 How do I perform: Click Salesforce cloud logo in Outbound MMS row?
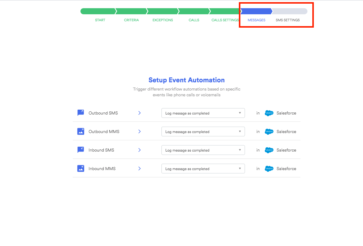click(x=269, y=132)
